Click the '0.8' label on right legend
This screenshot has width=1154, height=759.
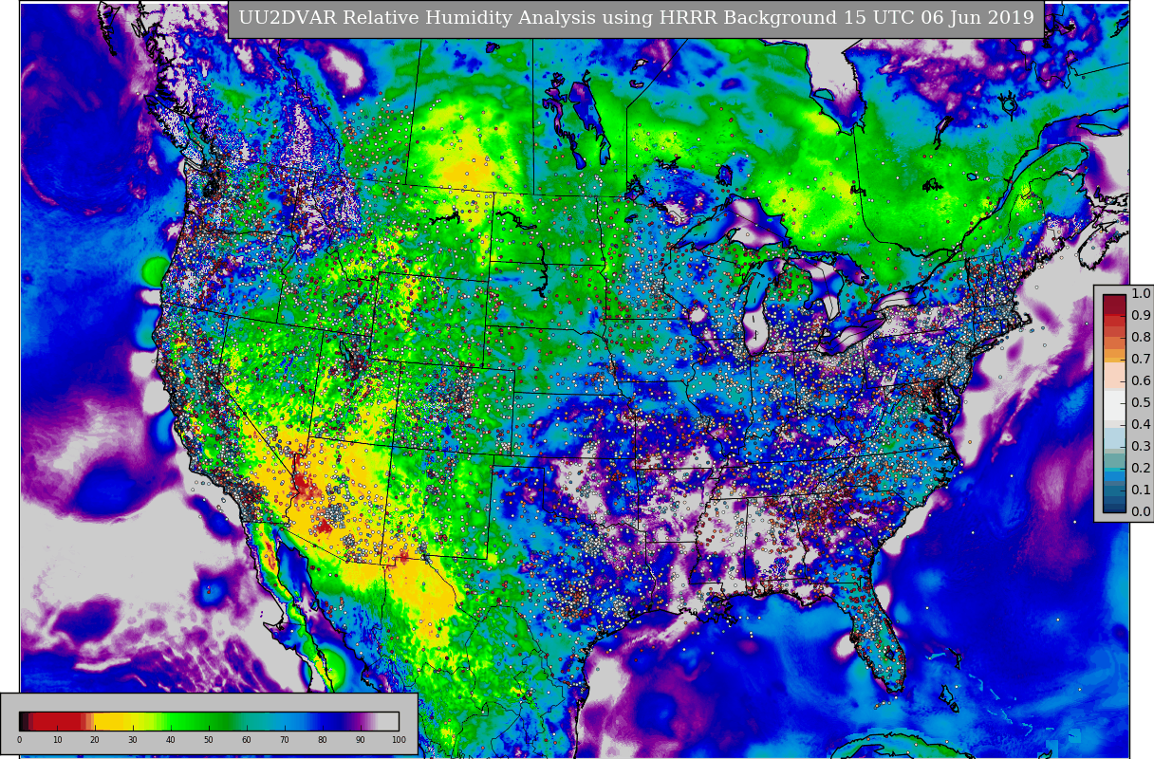[1141, 338]
